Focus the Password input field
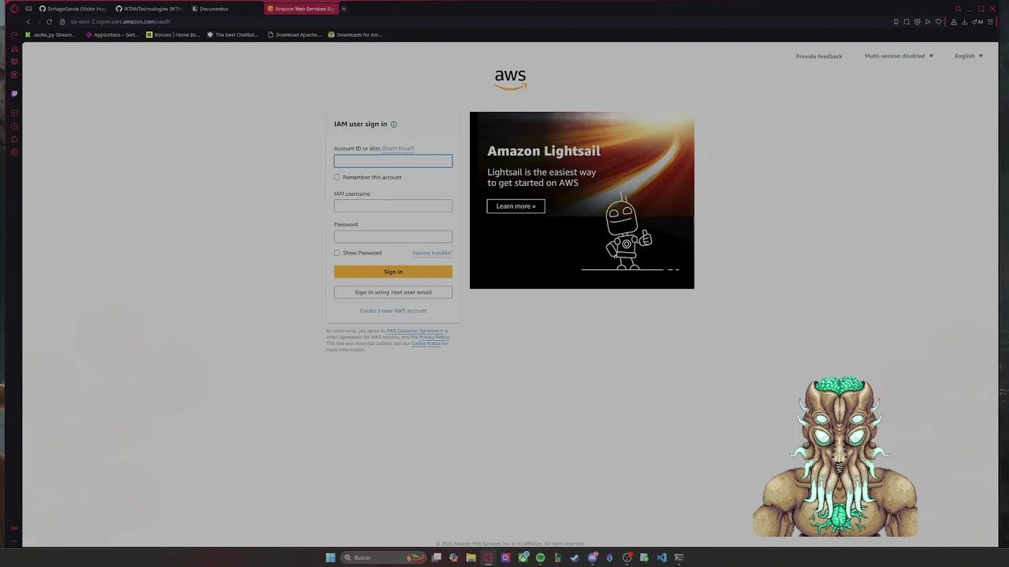This screenshot has width=1009, height=567. (x=393, y=236)
